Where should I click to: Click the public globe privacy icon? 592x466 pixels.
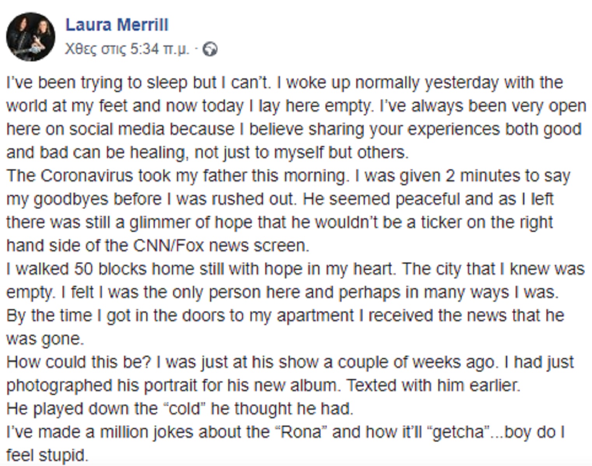pyautogui.click(x=210, y=50)
